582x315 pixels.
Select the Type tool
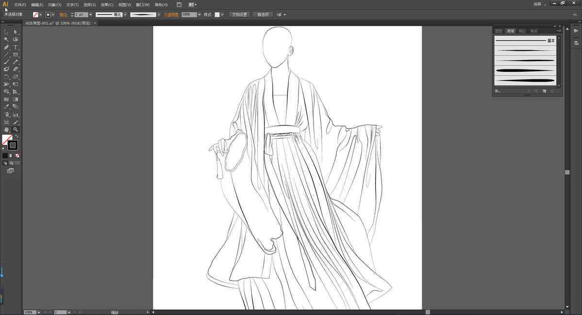(16, 47)
